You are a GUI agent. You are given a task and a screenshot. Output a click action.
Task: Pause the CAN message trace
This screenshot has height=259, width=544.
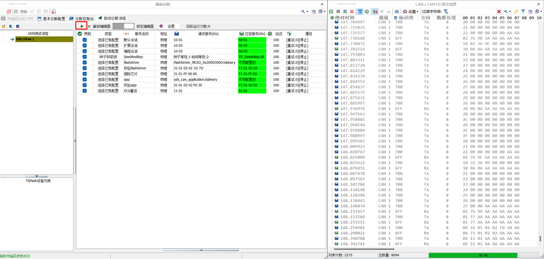331,11
